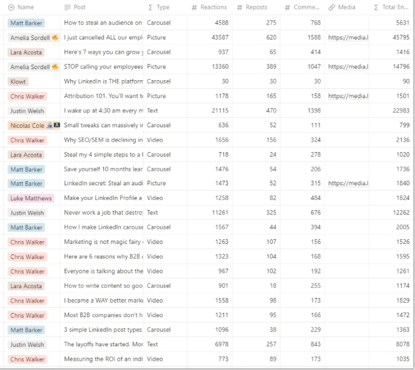Select post 'Here are 6 reasons why B2B'
The image size is (415, 370).
pos(103,257)
